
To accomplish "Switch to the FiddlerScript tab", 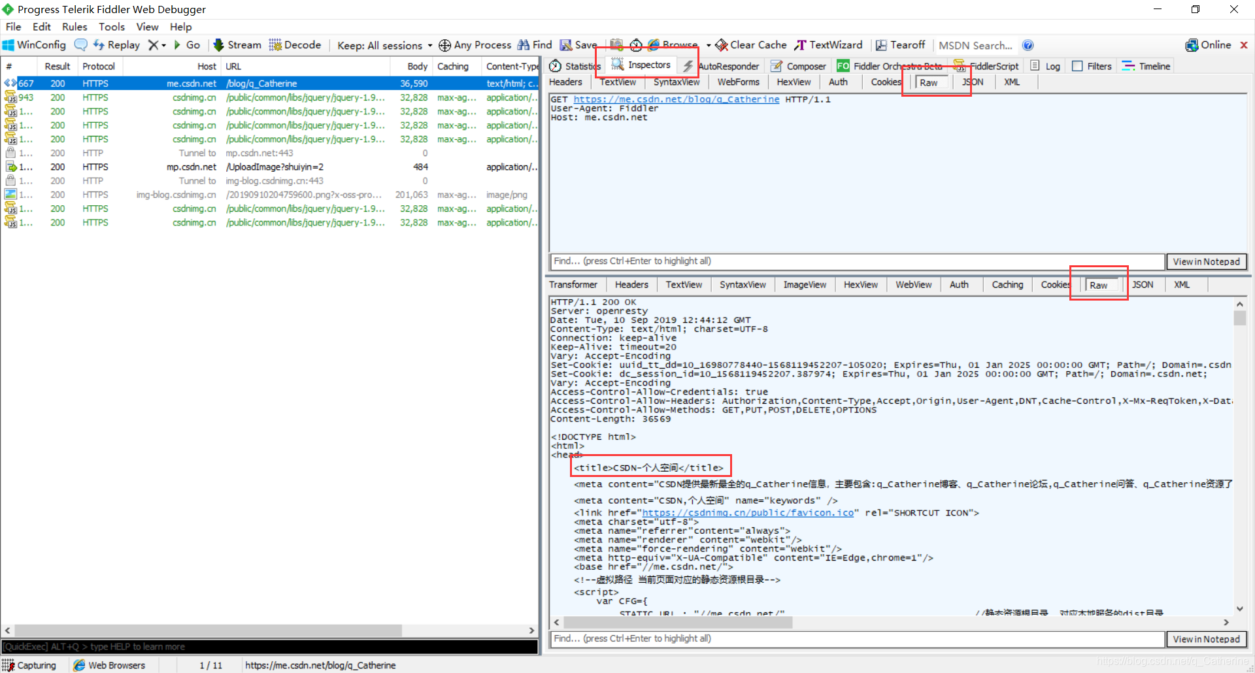I will tap(986, 66).
